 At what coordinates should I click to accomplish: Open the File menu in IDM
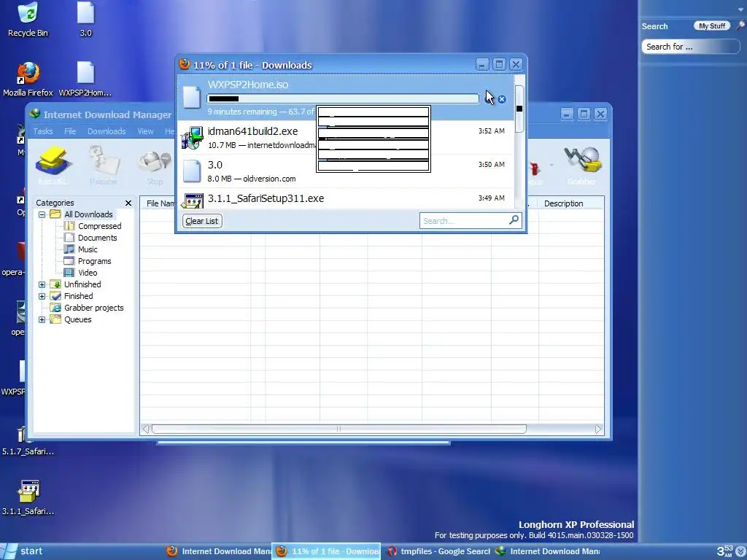(70, 131)
